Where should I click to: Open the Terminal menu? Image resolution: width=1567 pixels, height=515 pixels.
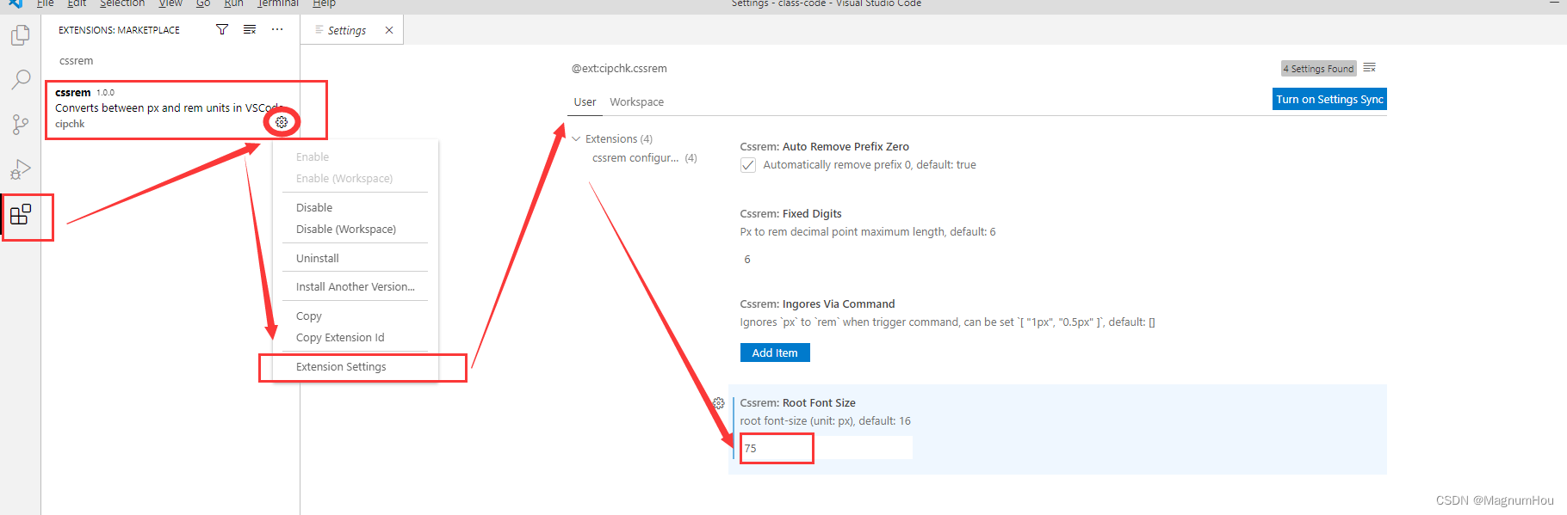point(278,3)
